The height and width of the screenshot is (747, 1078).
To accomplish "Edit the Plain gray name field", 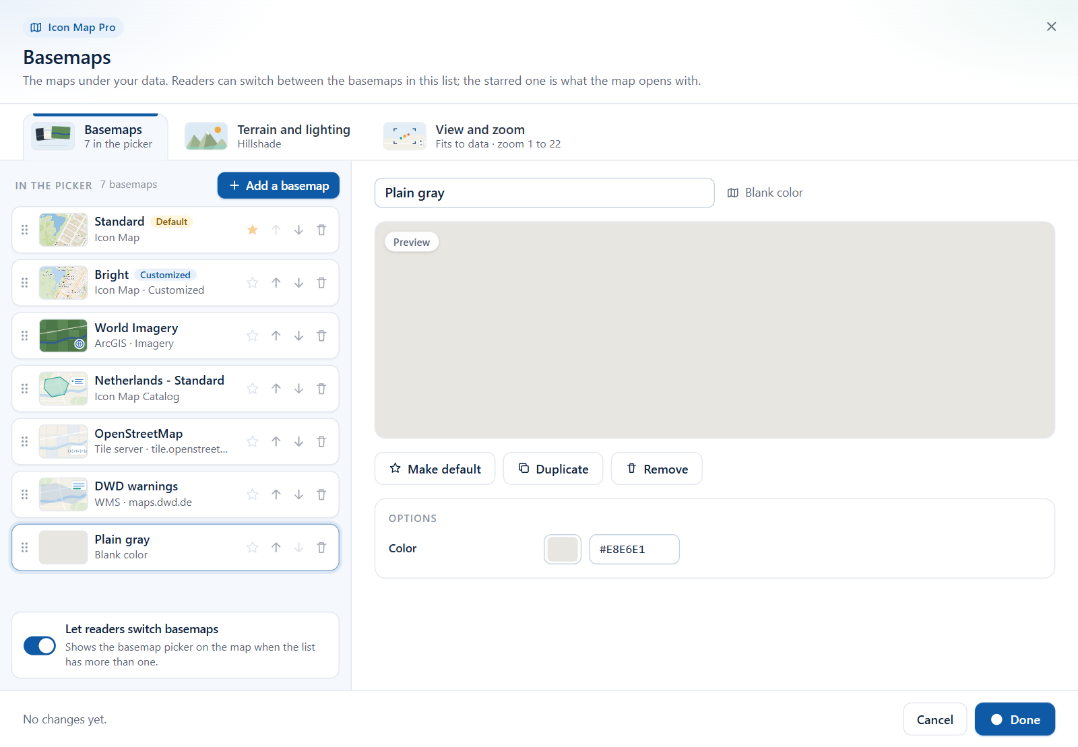I will coord(544,193).
